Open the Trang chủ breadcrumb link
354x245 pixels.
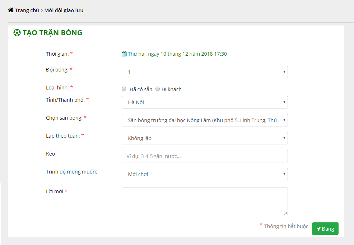point(27,10)
